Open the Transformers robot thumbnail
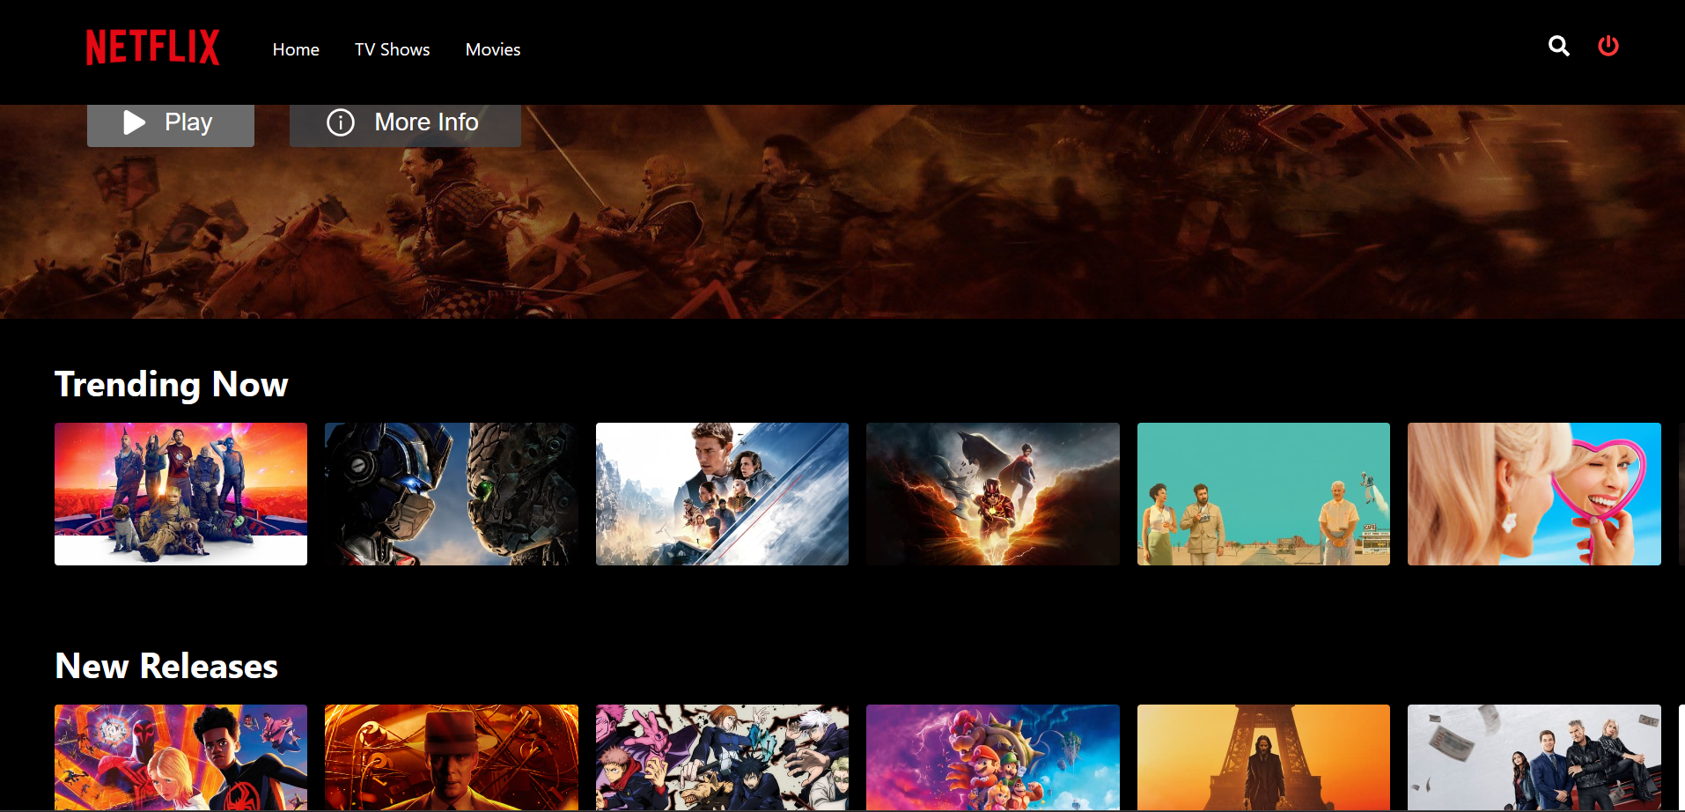1685x812 pixels. coord(452,494)
